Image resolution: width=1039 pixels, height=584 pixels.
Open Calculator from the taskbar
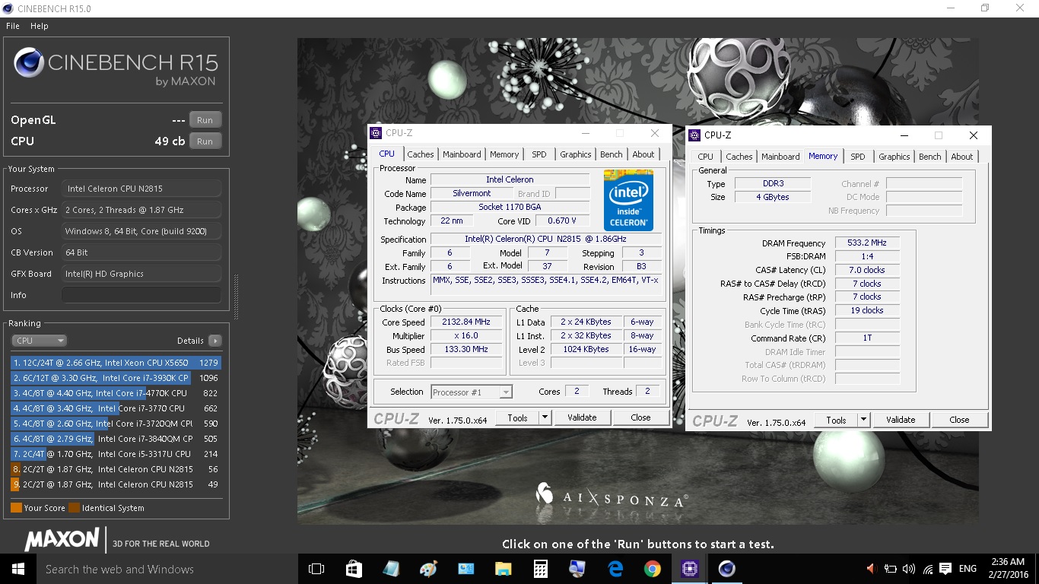coord(540,569)
